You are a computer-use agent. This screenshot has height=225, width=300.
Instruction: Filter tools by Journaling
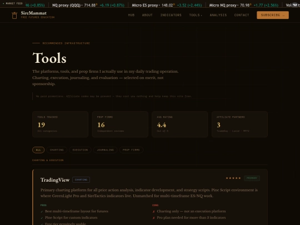click(105, 150)
